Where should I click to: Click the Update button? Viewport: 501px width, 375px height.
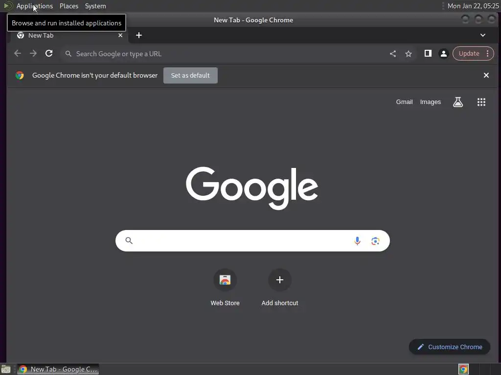tap(469, 54)
